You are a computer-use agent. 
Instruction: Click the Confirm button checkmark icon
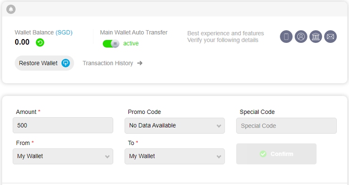(263, 154)
